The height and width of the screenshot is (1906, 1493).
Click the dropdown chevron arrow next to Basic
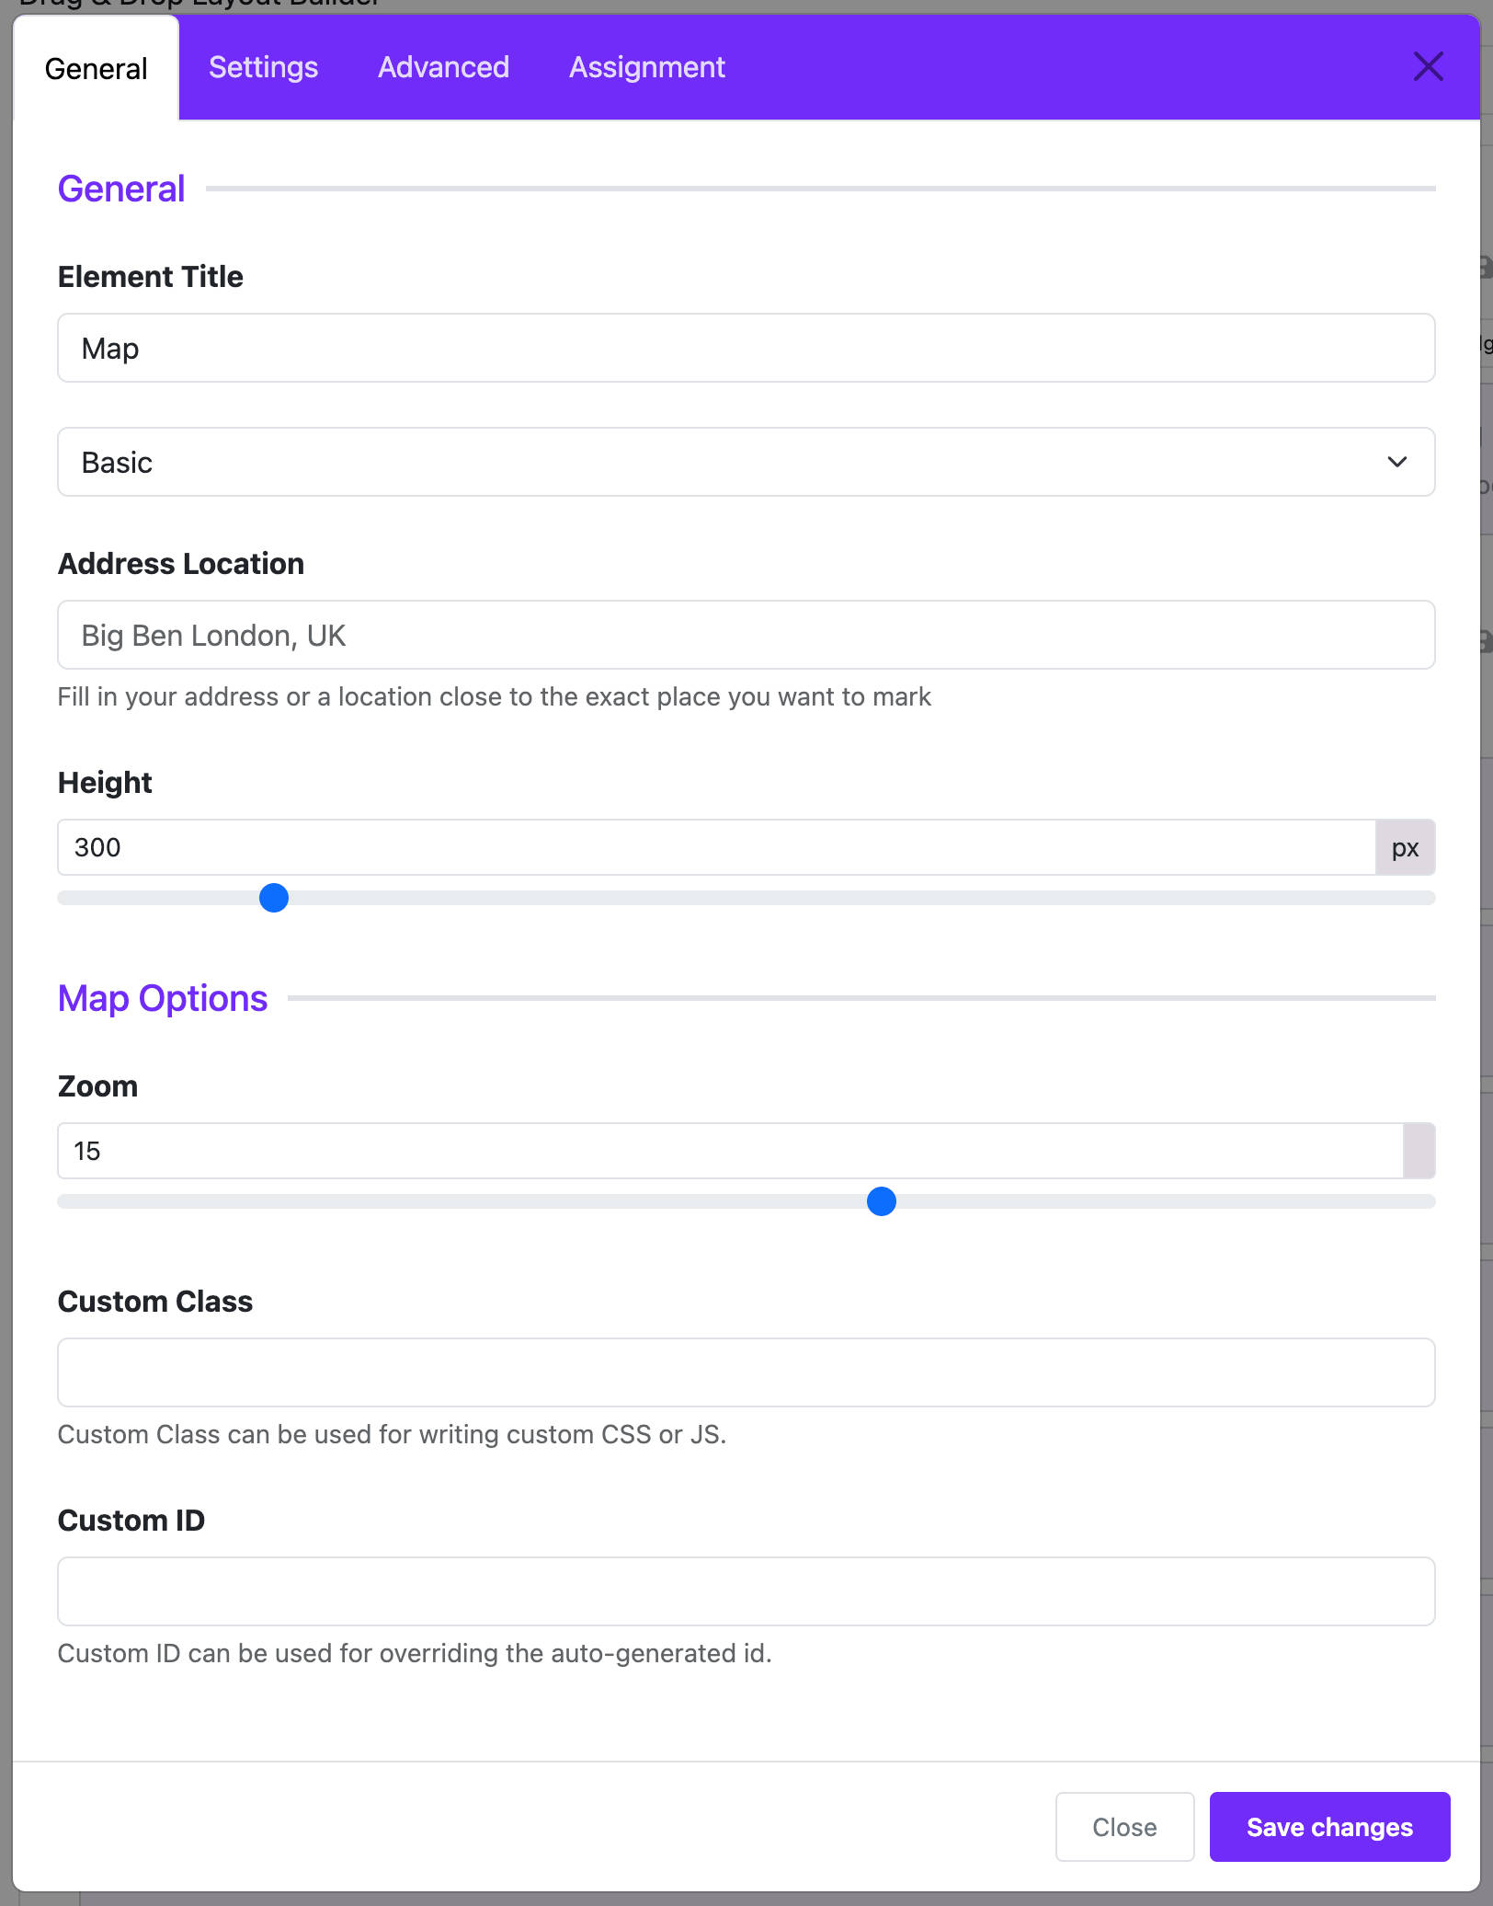[x=1396, y=462]
